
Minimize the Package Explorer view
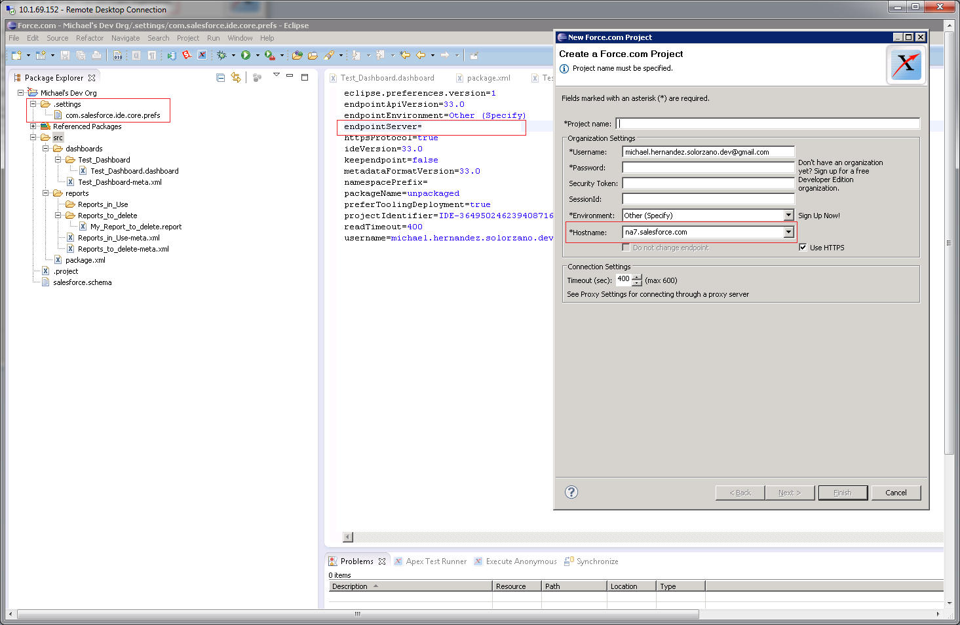(x=289, y=76)
